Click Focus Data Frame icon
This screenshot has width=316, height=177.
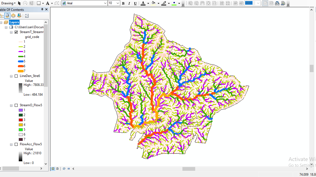pos(271,3)
